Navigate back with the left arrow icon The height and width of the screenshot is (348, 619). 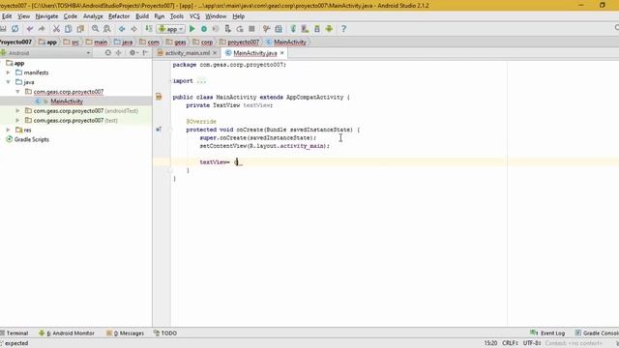click(x=122, y=29)
